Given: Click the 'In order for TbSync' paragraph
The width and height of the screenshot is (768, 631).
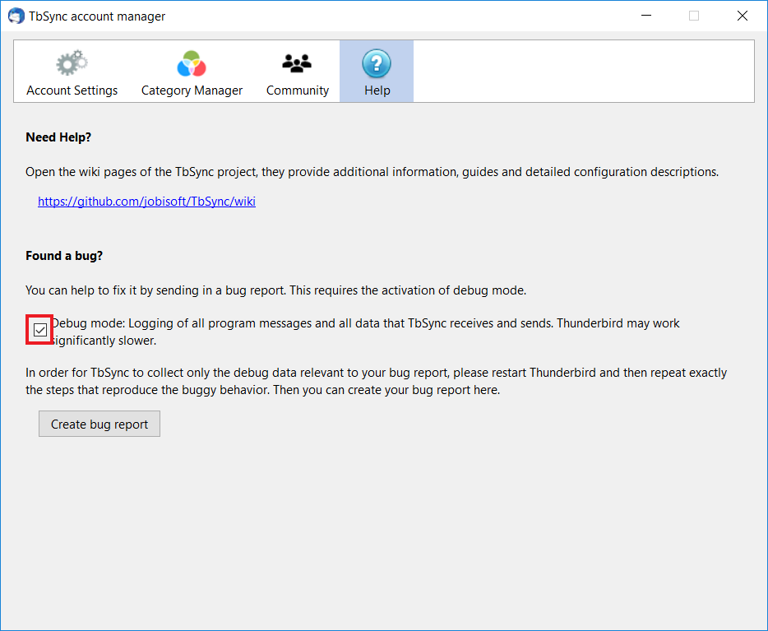Looking at the screenshot, I should click(376, 381).
